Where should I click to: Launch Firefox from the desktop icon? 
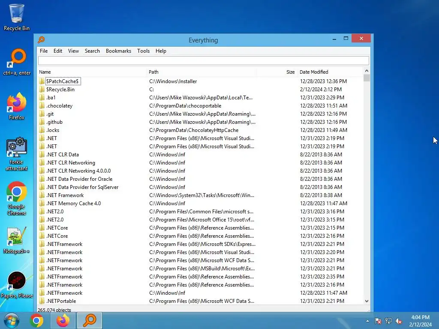click(x=17, y=106)
